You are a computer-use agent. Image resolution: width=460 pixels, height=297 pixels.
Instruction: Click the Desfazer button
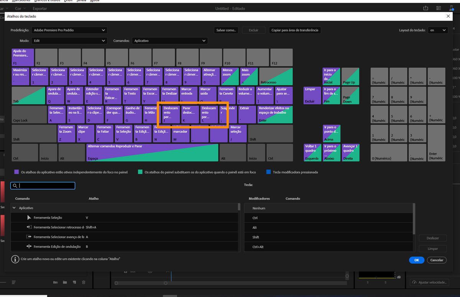coord(433,238)
